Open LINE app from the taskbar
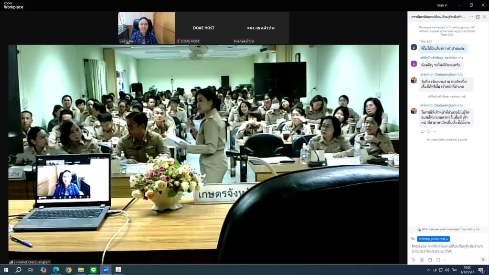 (93, 270)
